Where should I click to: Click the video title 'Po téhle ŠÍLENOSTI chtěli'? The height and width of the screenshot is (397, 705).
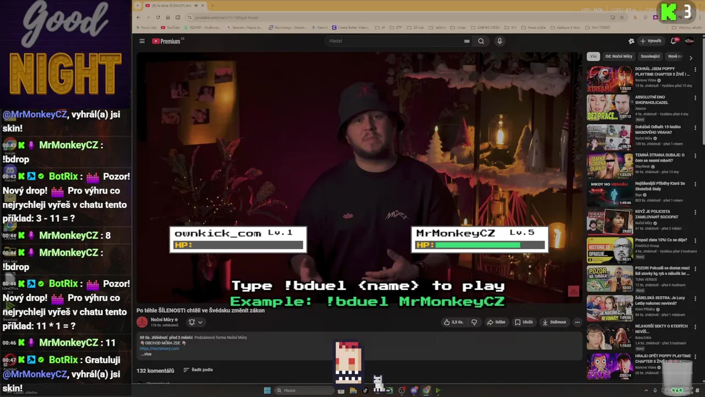point(200,310)
